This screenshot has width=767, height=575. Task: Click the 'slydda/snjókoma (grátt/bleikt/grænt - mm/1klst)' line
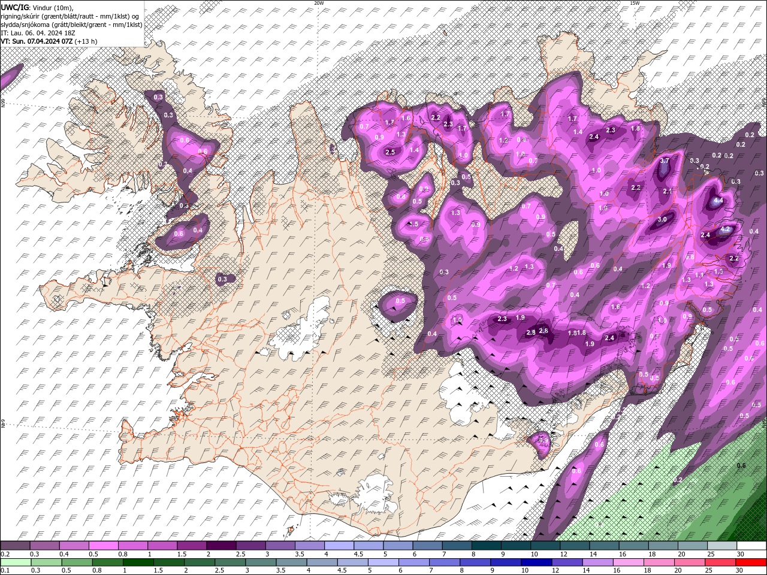coord(71,24)
